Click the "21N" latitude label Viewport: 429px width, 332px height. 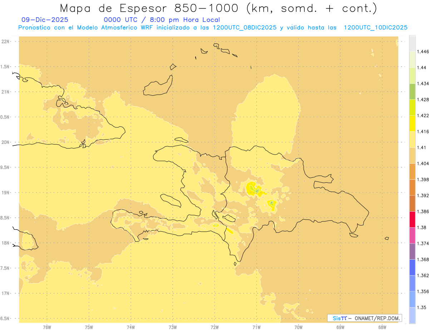pyautogui.click(x=6, y=92)
